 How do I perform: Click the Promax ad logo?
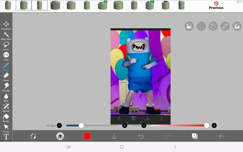pyautogui.click(x=216, y=6)
